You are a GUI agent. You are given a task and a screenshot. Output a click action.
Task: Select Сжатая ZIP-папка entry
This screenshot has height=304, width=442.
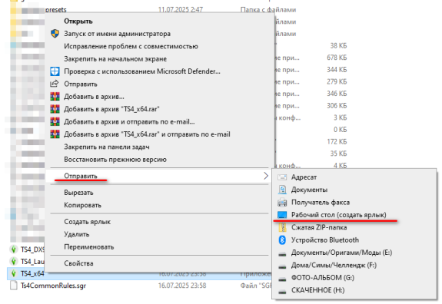319,227
